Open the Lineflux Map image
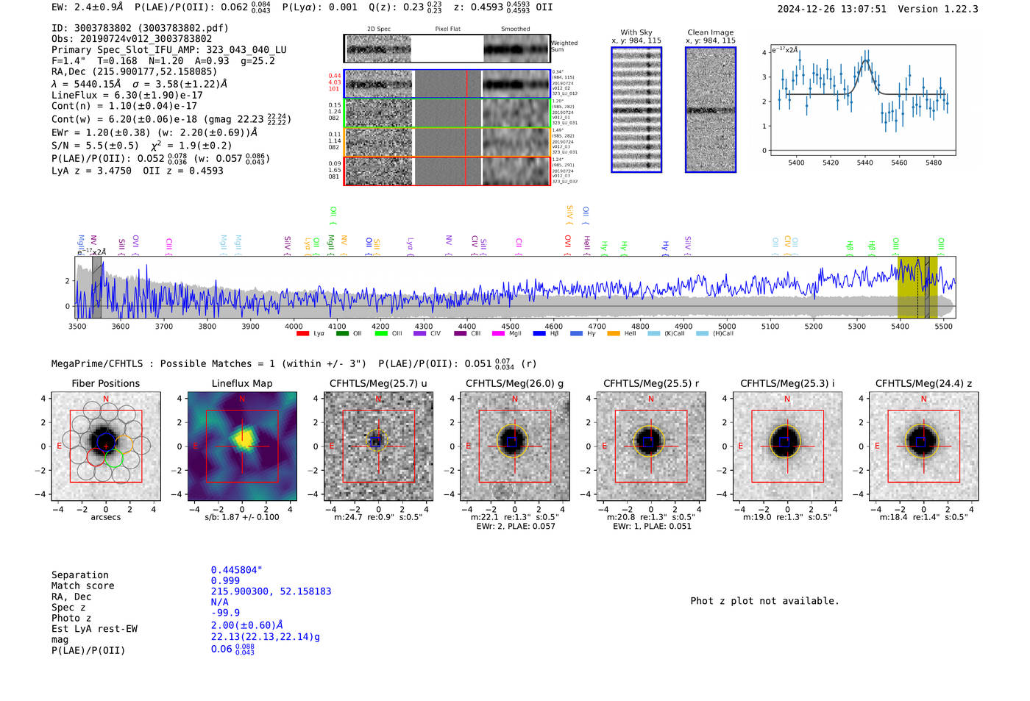 242,446
